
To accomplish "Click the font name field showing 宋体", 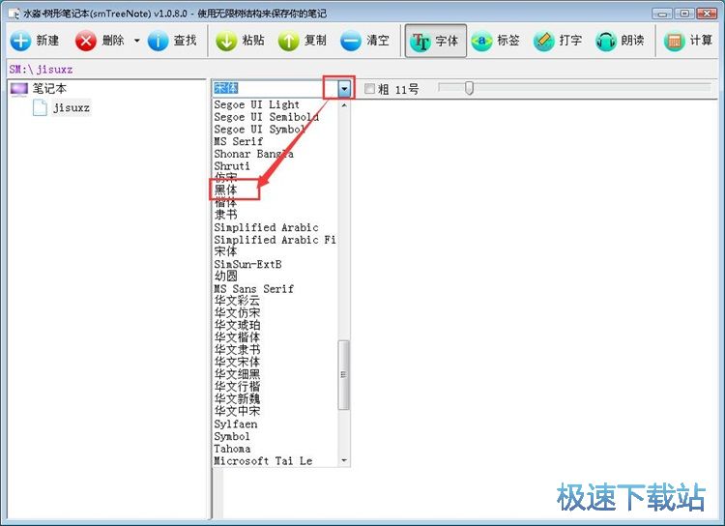I will 275,88.
